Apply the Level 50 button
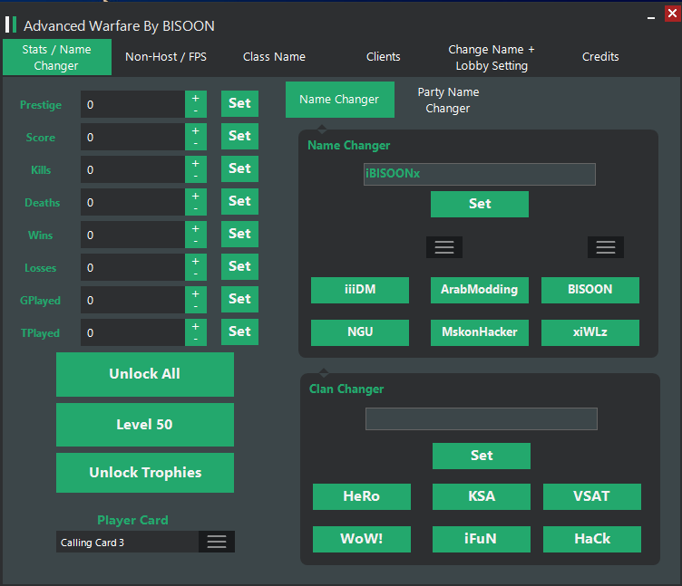 coord(145,425)
